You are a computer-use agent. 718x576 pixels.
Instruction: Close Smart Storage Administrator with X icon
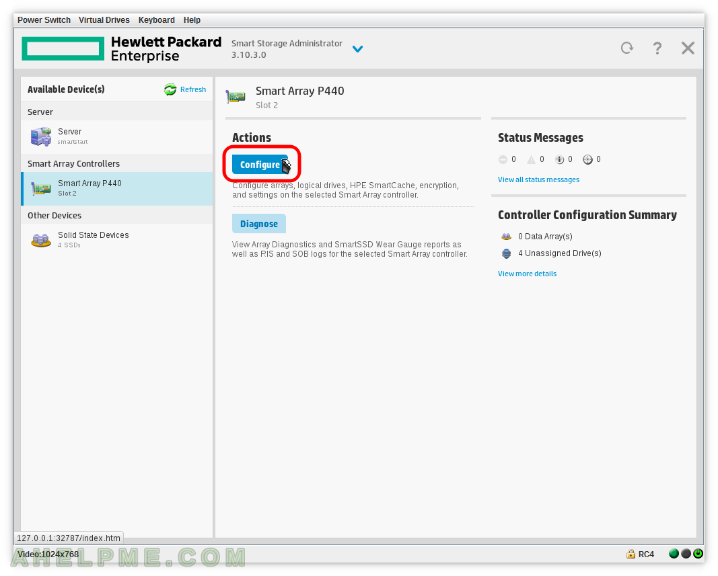[688, 48]
